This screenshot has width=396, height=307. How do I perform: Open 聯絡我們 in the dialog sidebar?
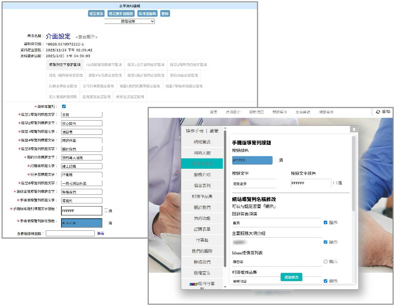tap(202, 262)
